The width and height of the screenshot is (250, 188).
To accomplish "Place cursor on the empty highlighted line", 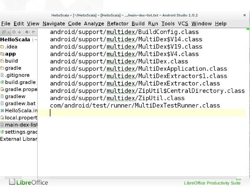I will 142,113.
